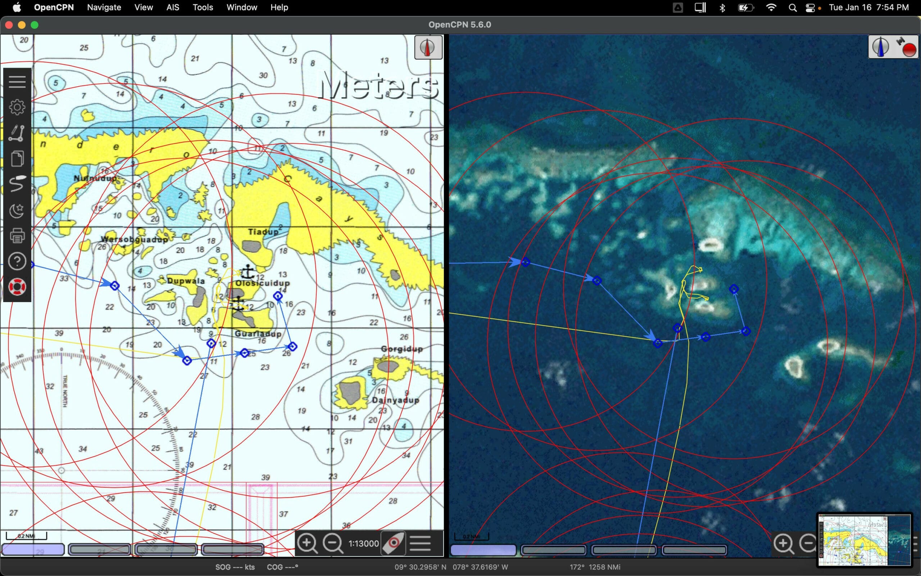Click the Print Chart icon
The image size is (921, 576).
17,236
